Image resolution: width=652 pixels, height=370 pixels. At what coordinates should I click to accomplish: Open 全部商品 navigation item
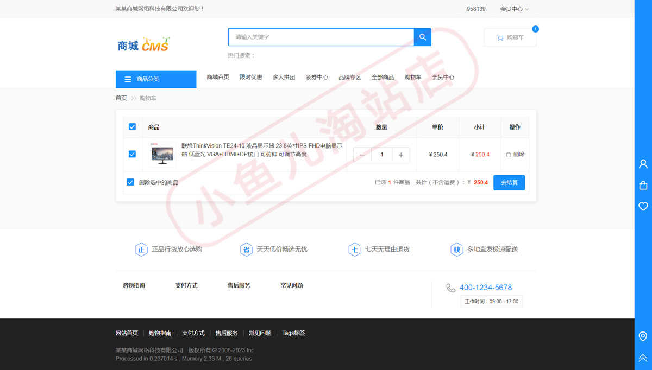tap(383, 78)
